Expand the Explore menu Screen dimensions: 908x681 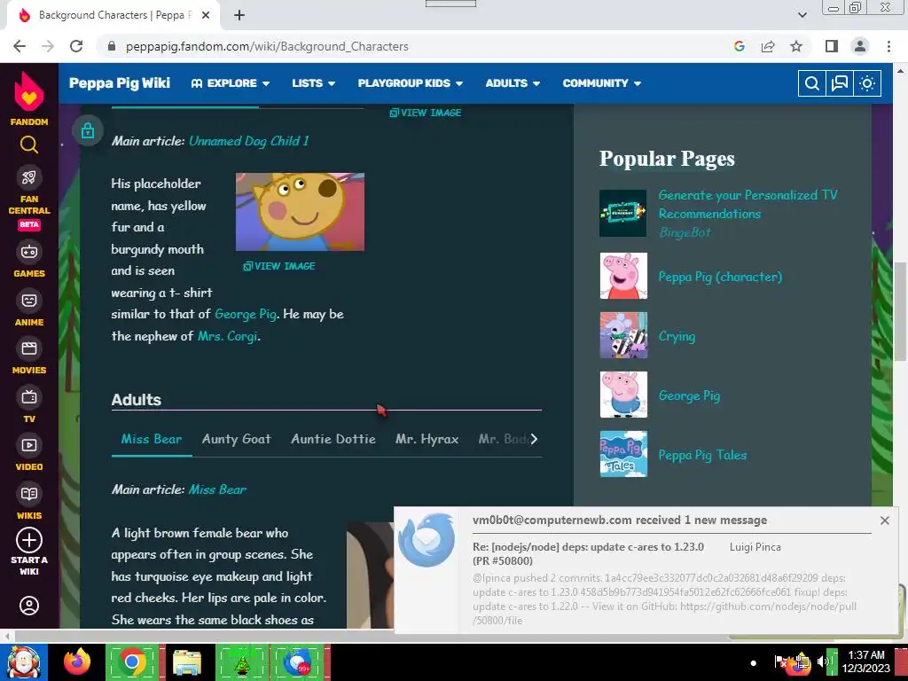(231, 83)
